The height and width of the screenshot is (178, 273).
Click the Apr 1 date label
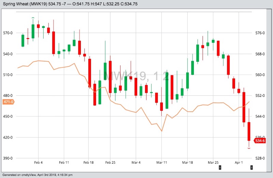(x=239, y=162)
